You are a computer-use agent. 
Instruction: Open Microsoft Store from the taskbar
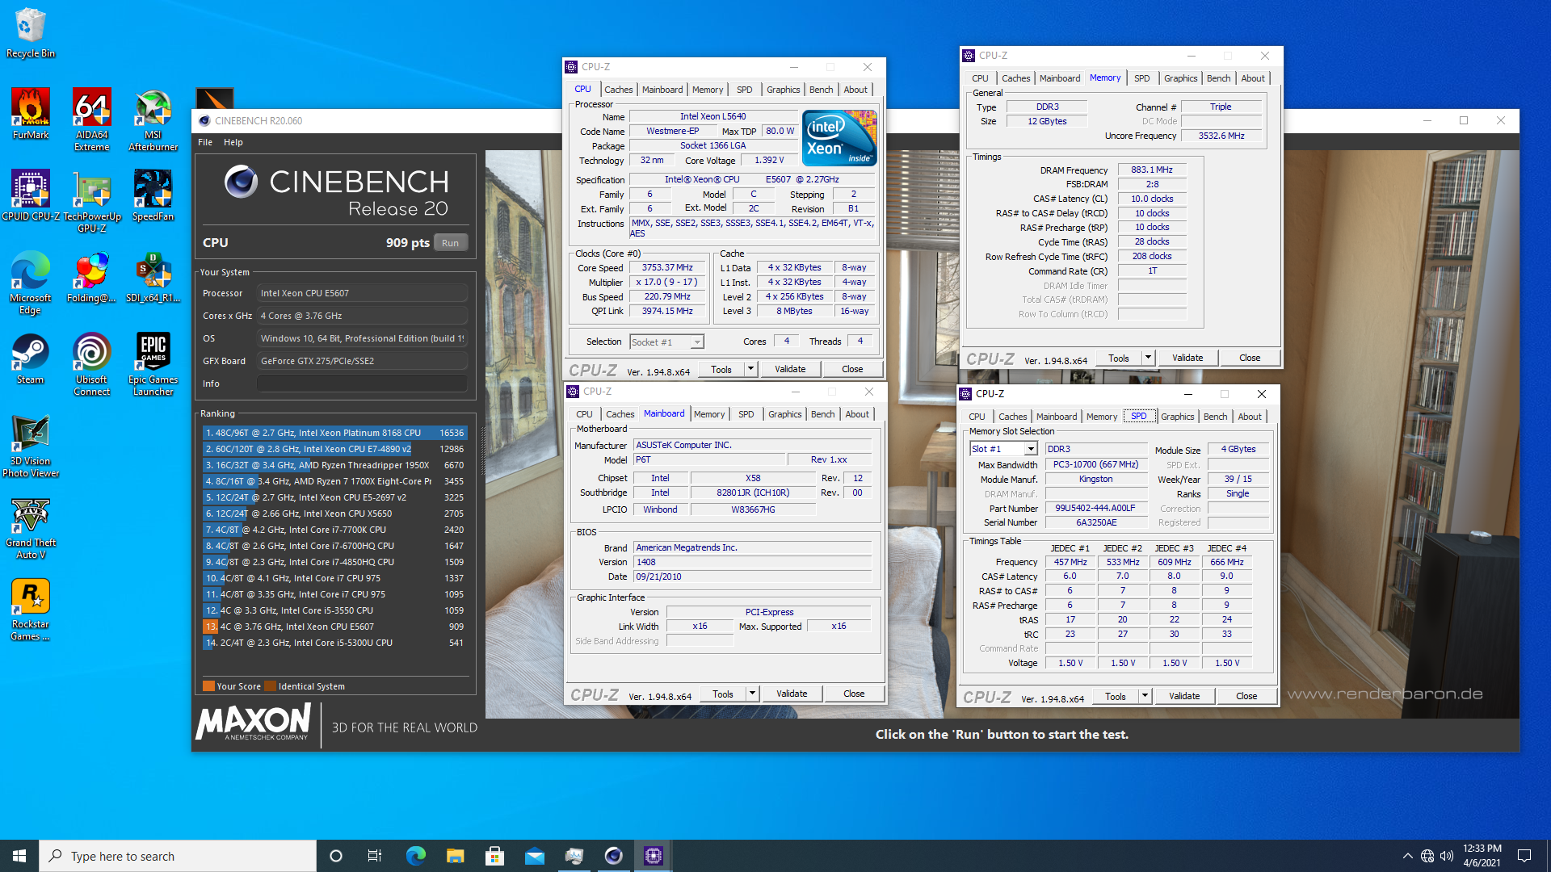pos(494,856)
